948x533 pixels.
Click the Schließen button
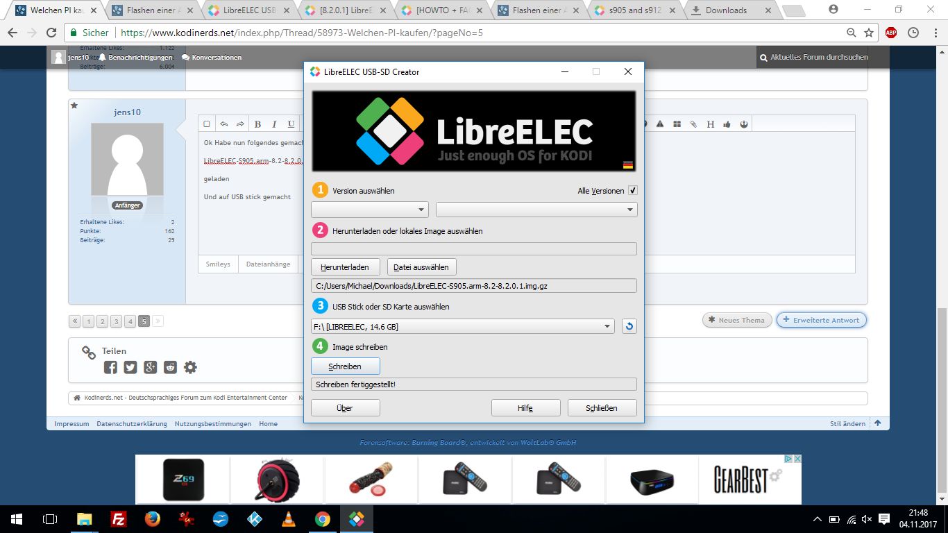coord(602,408)
